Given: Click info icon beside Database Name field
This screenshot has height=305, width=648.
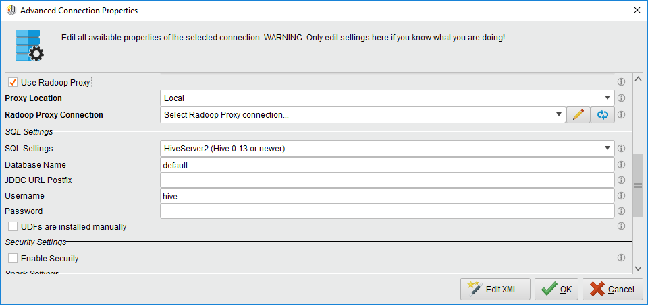Looking at the screenshot, I should click(x=621, y=165).
